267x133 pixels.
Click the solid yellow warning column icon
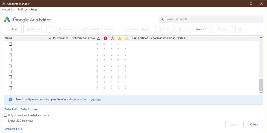120,38
